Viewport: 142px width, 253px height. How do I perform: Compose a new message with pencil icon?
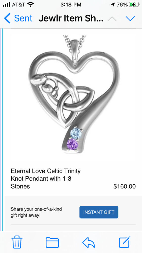(x=125, y=242)
